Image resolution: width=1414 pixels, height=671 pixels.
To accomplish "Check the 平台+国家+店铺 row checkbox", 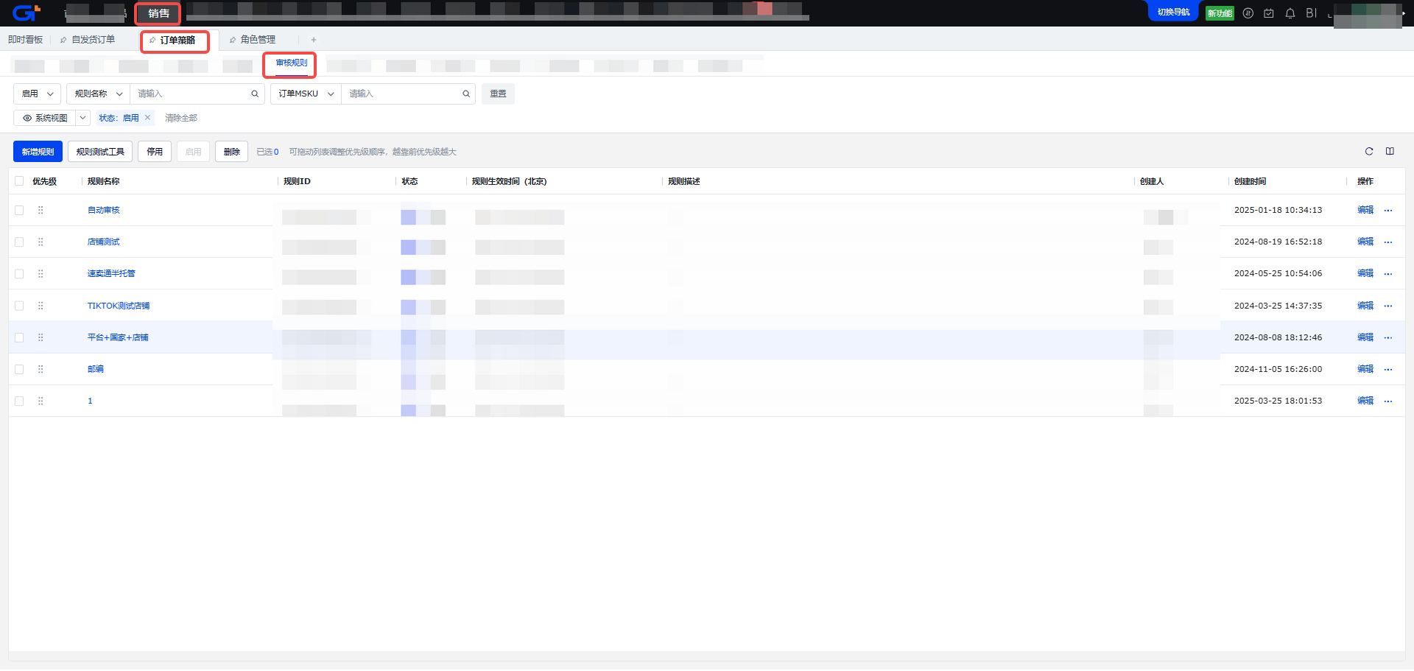I will click(x=19, y=337).
